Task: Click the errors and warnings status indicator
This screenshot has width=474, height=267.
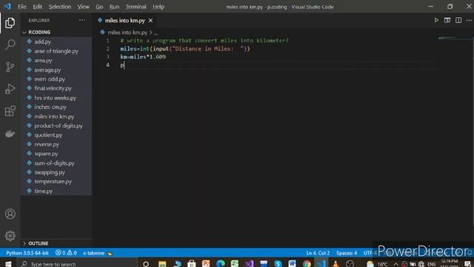Action: [x=66, y=253]
